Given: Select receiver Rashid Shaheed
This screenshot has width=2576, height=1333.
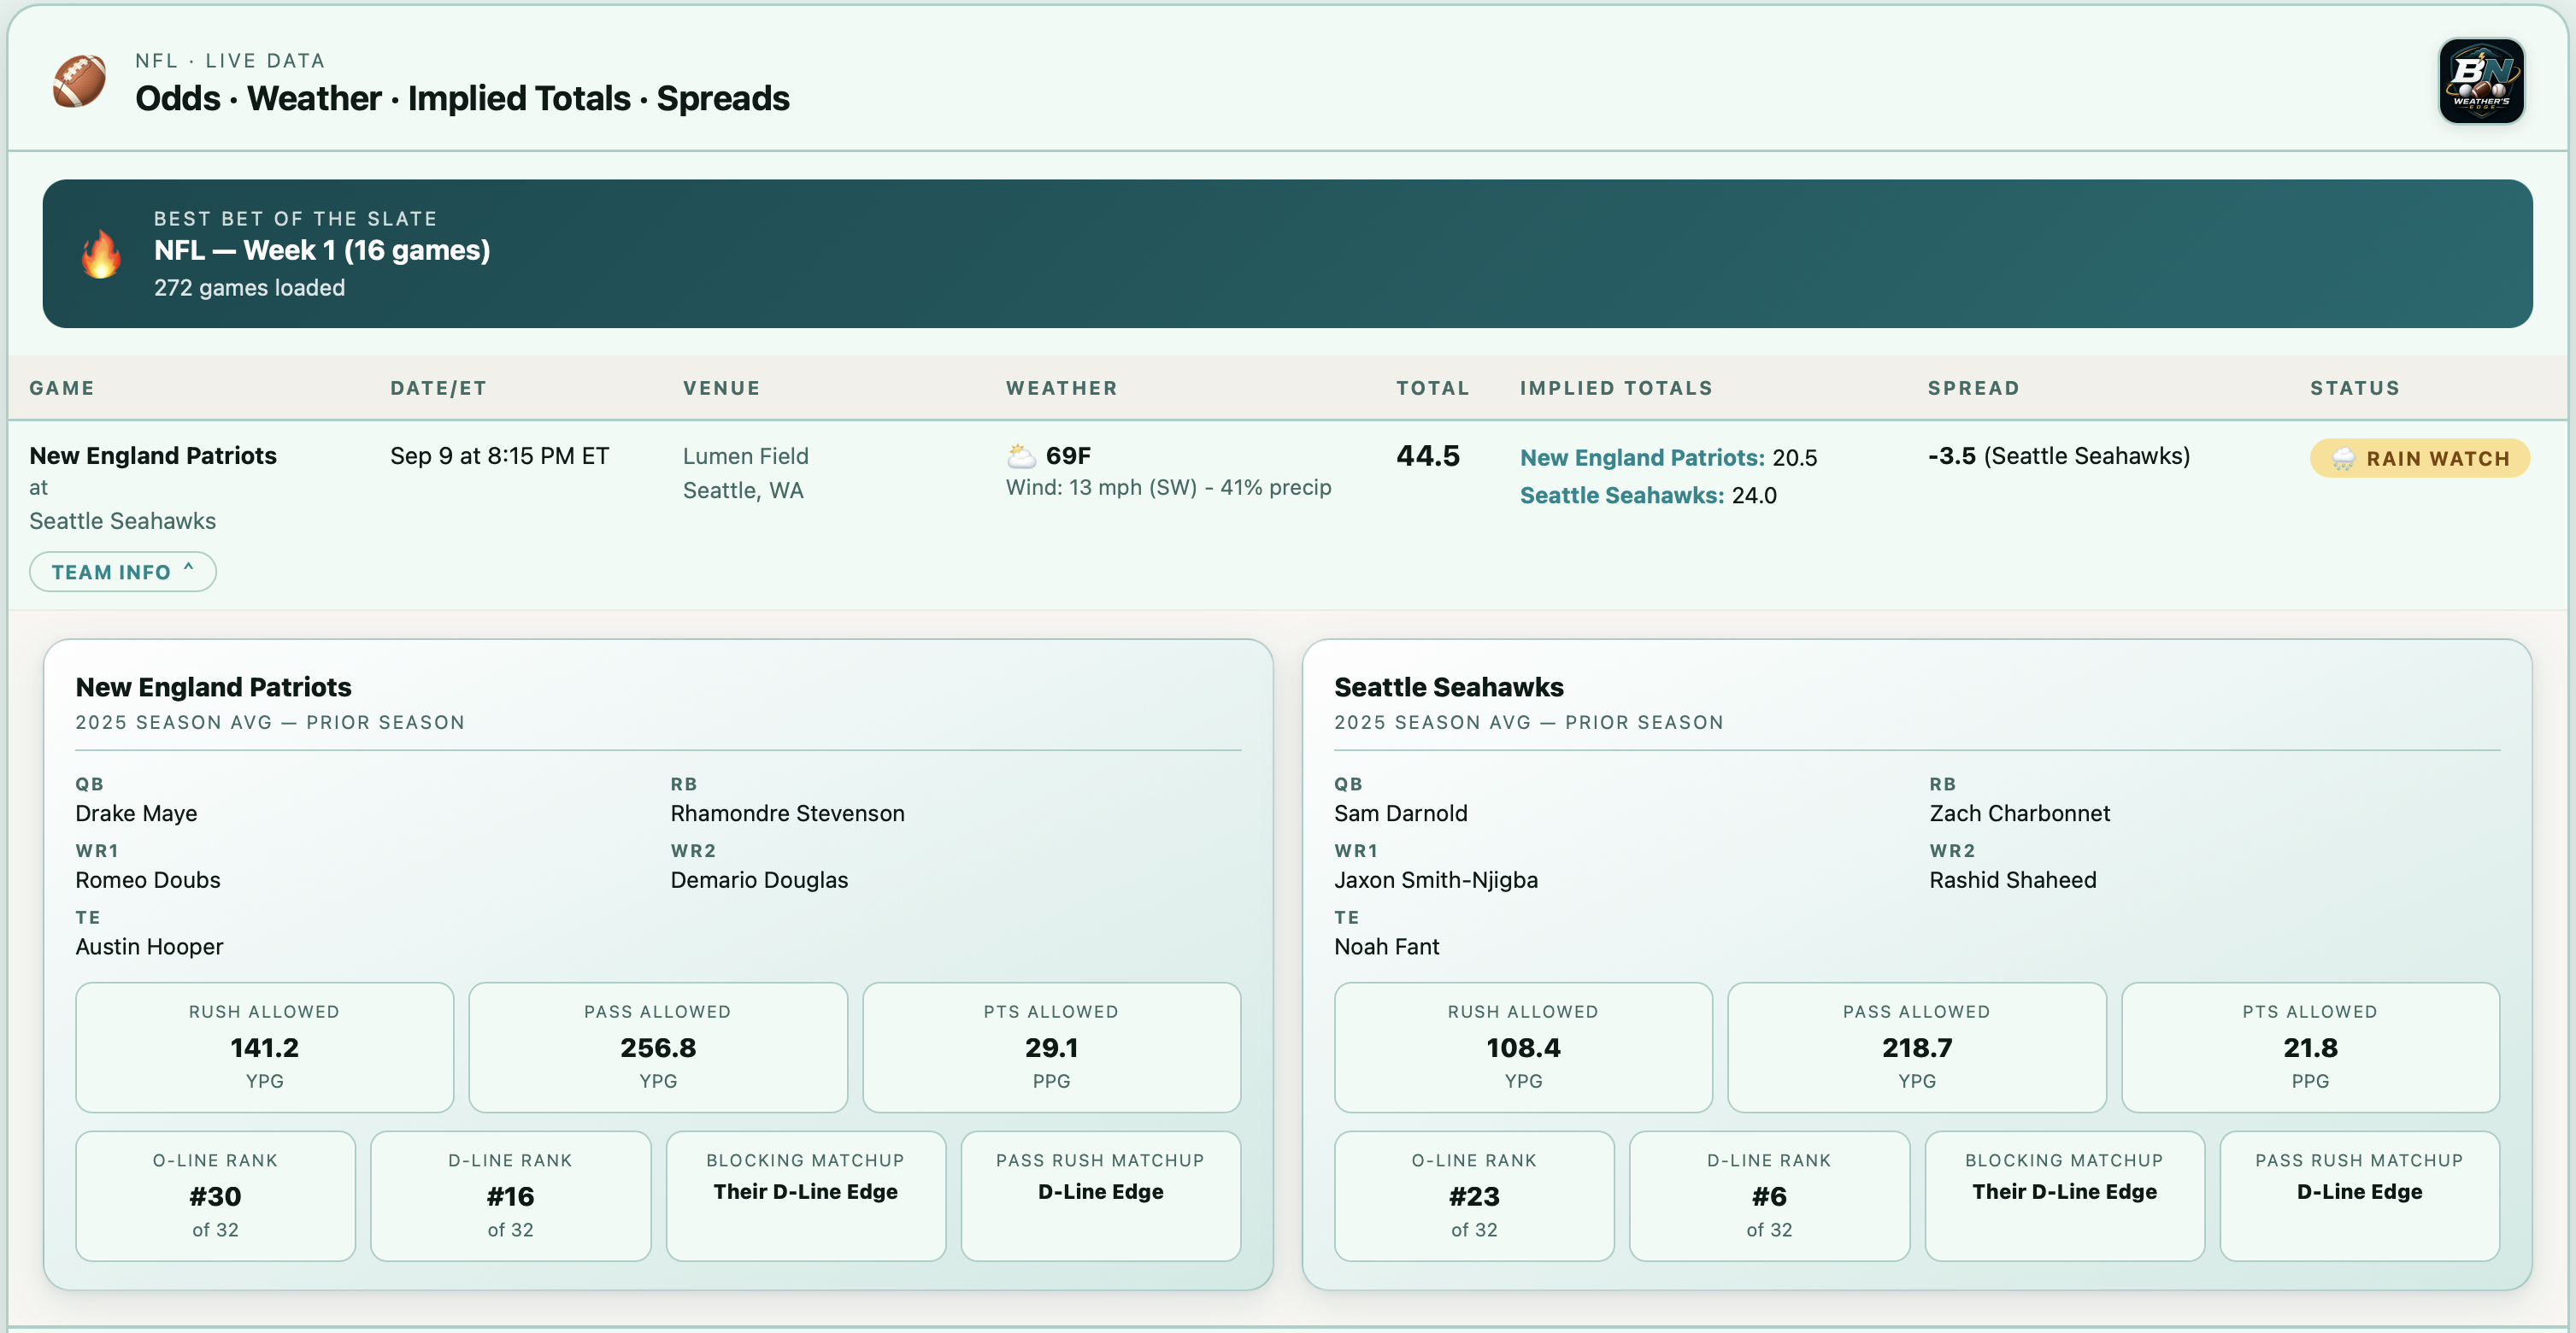Looking at the screenshot, I should [2012, 880].
